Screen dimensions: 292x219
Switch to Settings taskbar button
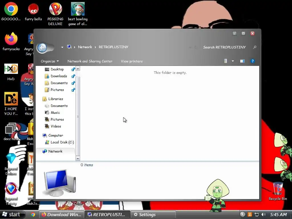click(x=153, y=214)
